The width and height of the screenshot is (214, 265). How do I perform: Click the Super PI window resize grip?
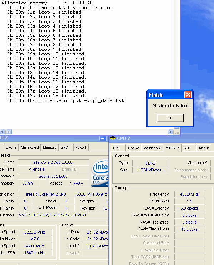(x=177, y=132)
